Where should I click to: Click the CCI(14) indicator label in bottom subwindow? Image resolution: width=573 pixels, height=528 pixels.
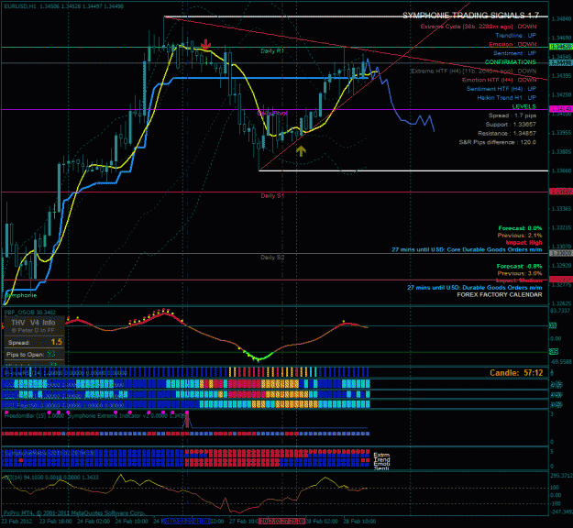[x=51, y=478]
